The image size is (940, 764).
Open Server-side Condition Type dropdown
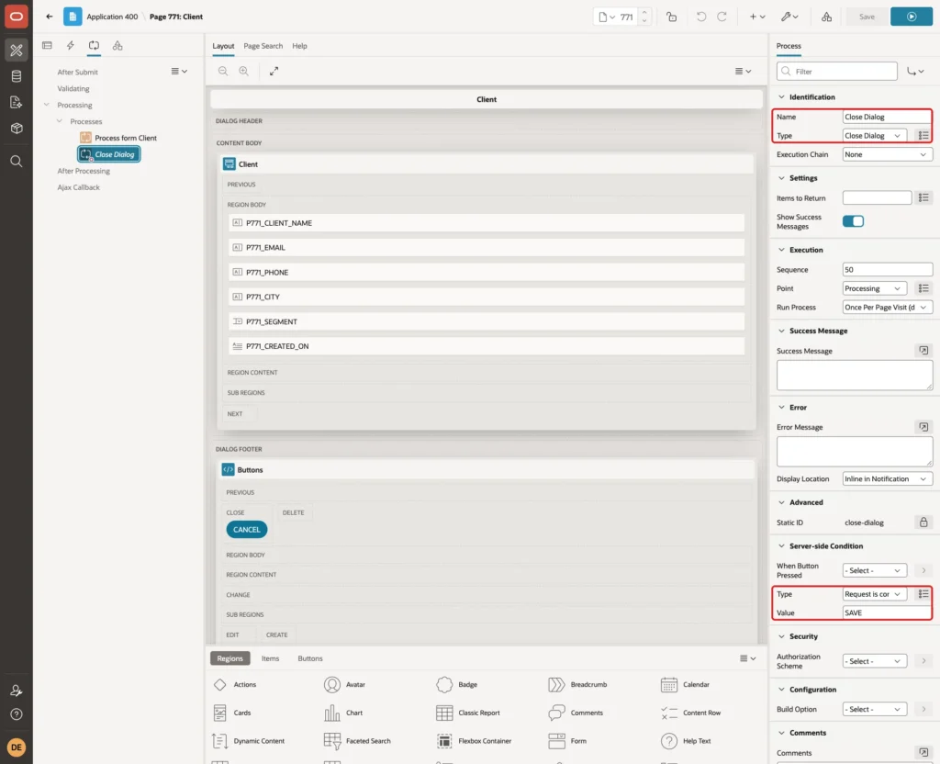(x=874, y=594)
